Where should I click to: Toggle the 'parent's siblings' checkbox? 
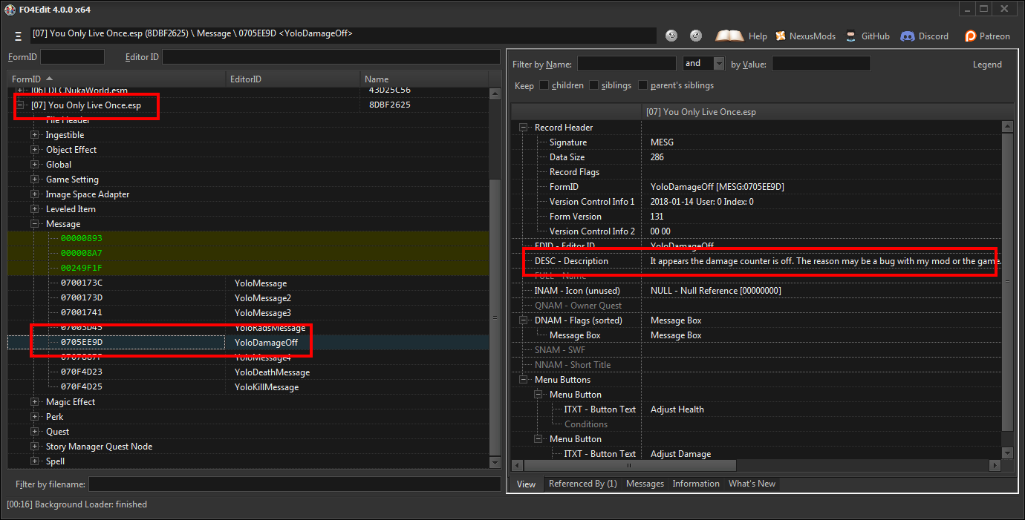point(642,85)
